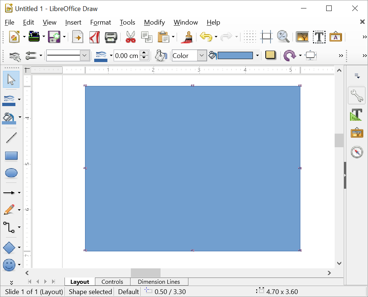Open the Sidebar settings menu
The width and height of the screenshot is (368, 297).
(x=357, y=76)
